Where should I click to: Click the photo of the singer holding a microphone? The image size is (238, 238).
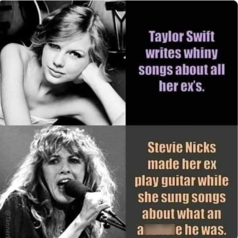[63, 182]
